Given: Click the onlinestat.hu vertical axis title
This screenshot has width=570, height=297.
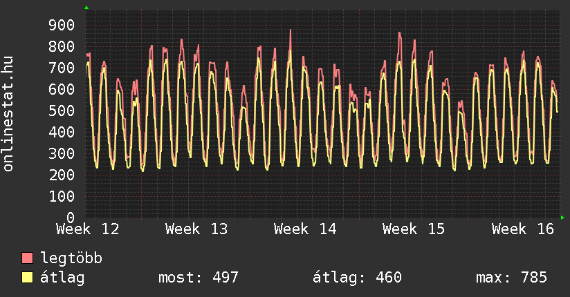Looking at the screenshot, I should pyautogui.click(x=9, y=115).
